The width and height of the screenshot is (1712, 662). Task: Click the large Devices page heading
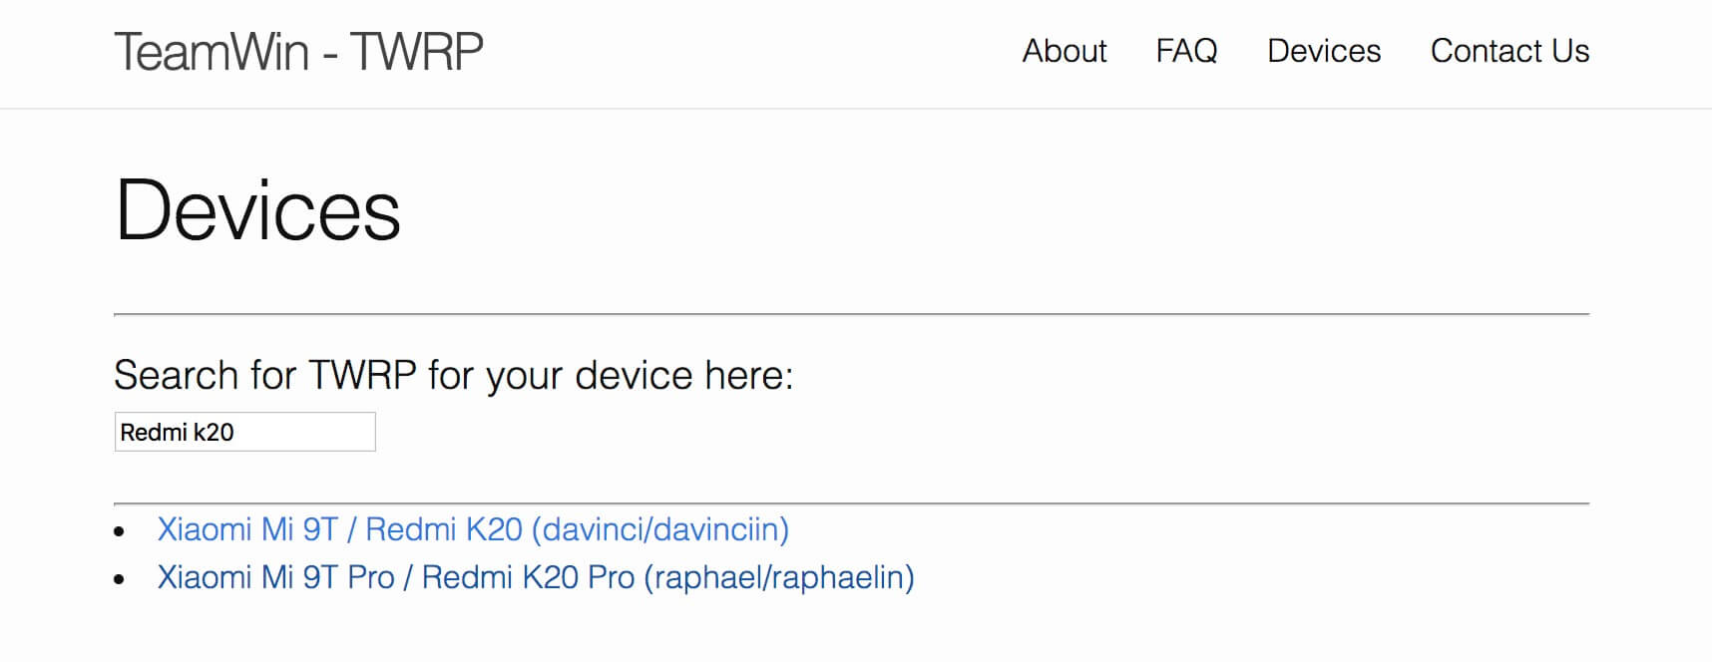click(257, 210)
